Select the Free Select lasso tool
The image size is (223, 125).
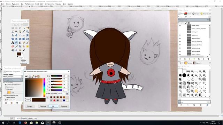20,28
